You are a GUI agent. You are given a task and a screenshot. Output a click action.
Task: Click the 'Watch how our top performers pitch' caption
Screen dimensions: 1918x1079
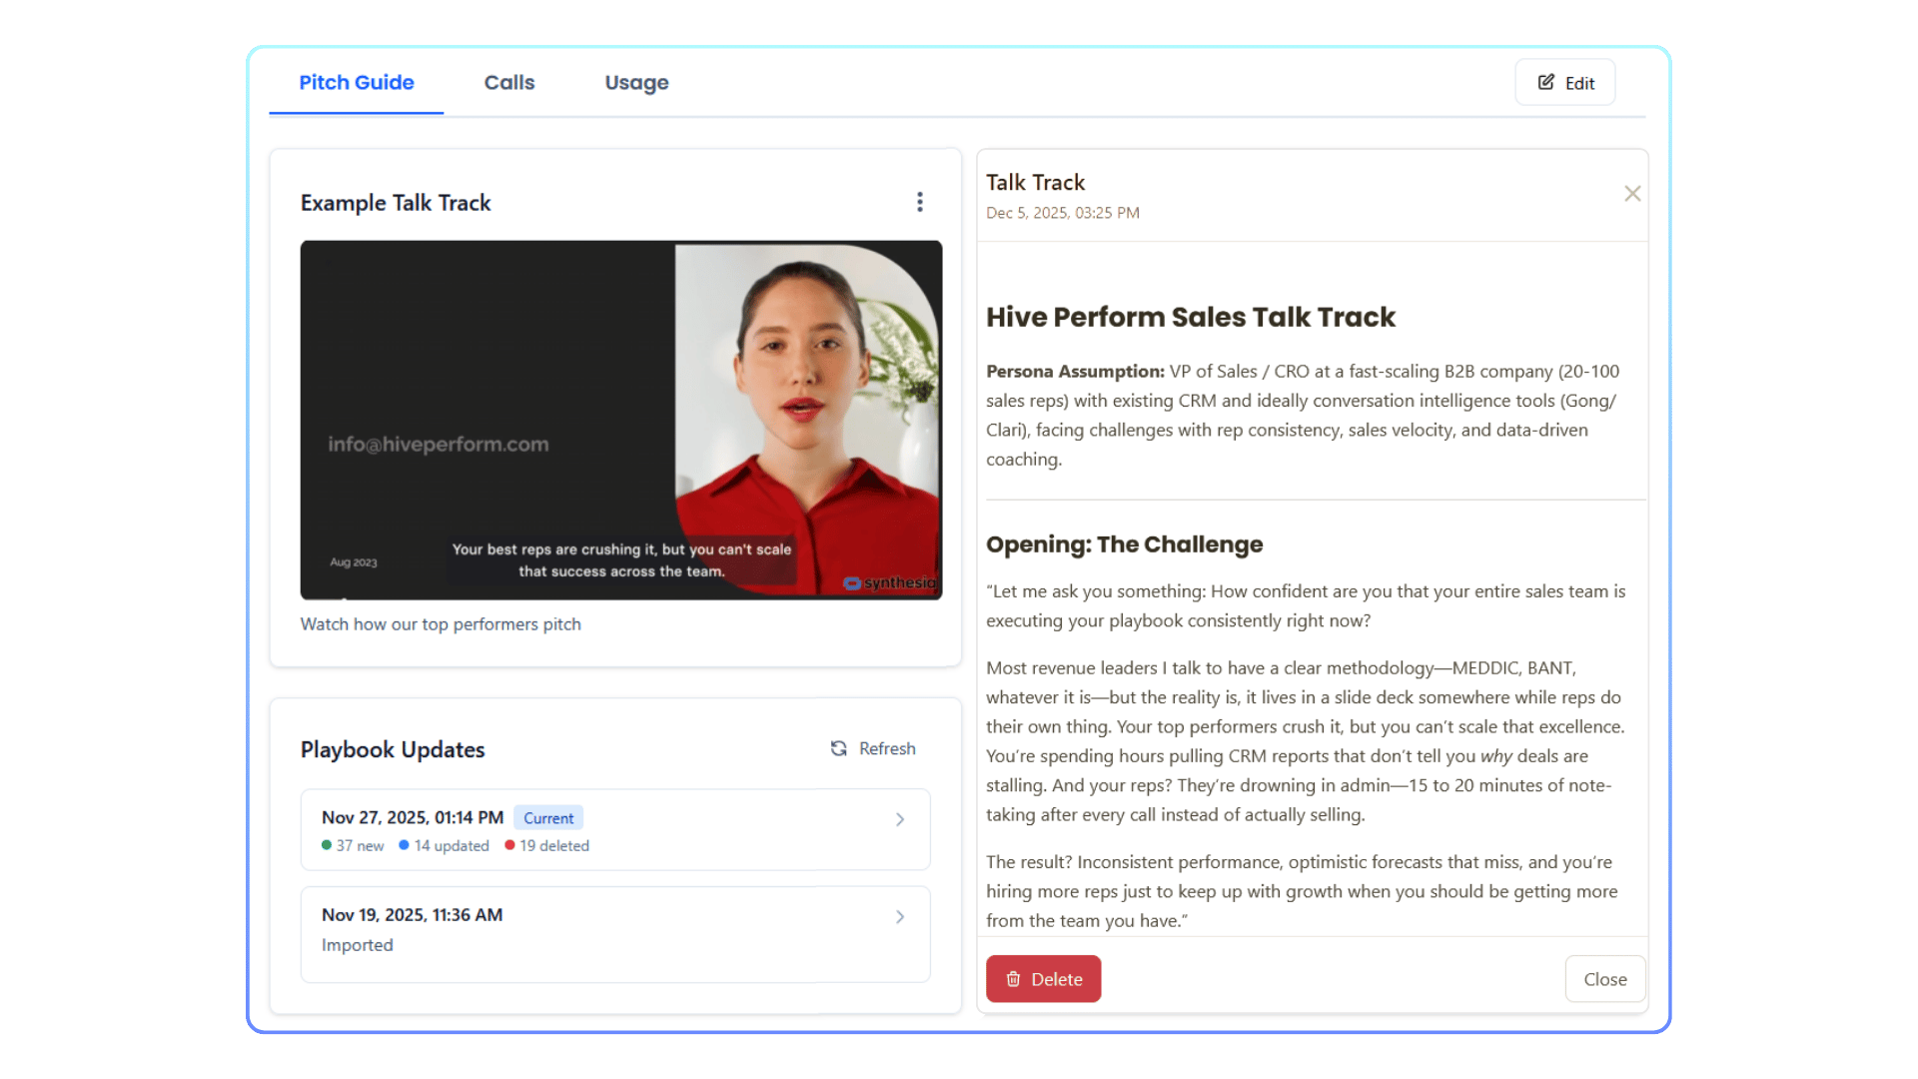(x=441, y=624)
